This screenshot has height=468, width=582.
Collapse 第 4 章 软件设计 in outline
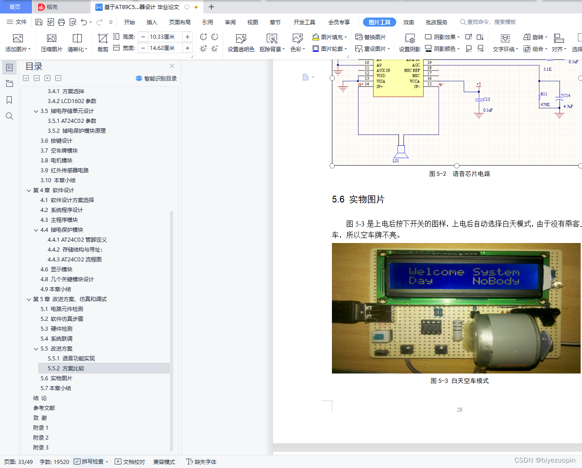point(29,190)
